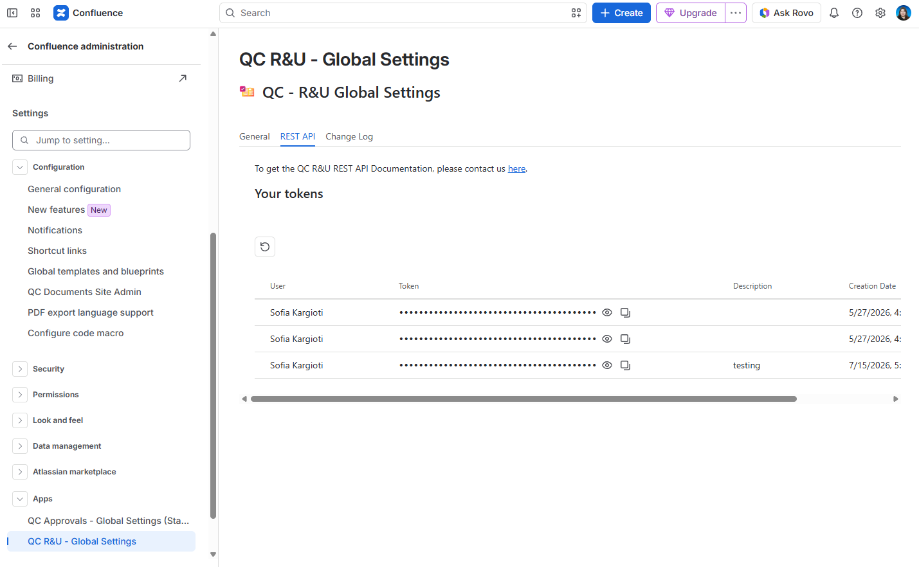Open the settings gear menu
Viewport: 919px width, 567px height.
pos(880,13)
